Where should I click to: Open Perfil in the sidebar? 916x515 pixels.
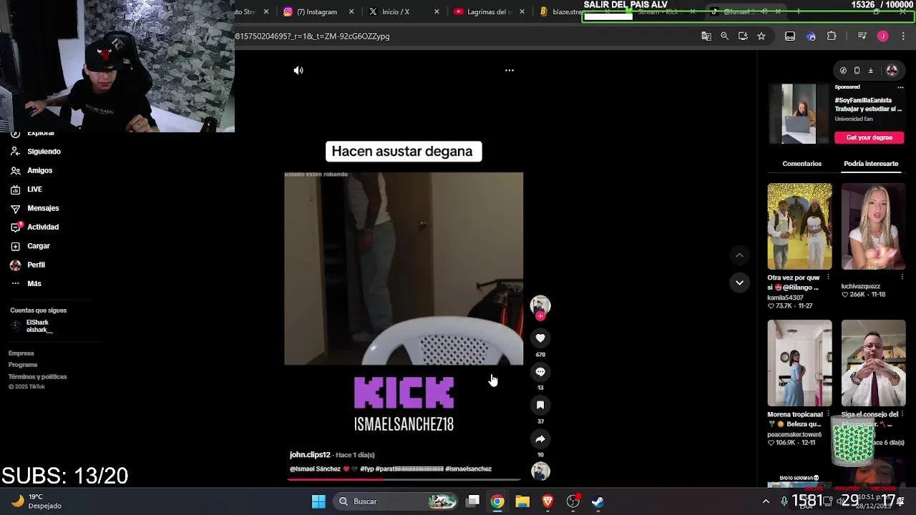point(27,265)
